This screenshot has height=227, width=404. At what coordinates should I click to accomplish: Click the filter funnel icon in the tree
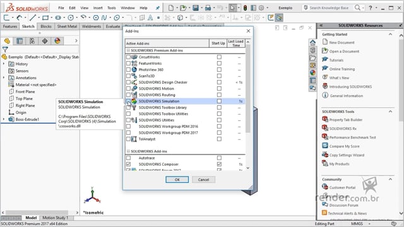click(5, 49)
